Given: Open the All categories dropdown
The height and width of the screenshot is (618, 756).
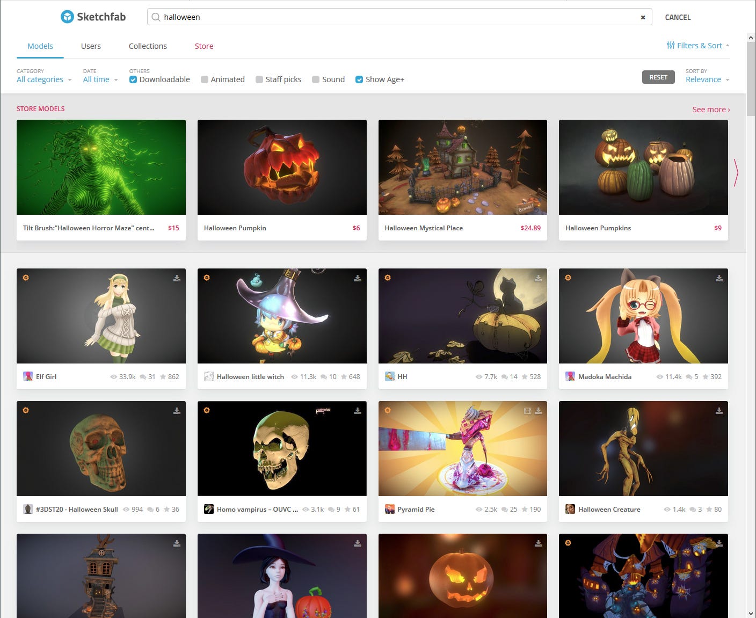Looking at the screenshot, I should pyautogui.click(x=44, y=79).
